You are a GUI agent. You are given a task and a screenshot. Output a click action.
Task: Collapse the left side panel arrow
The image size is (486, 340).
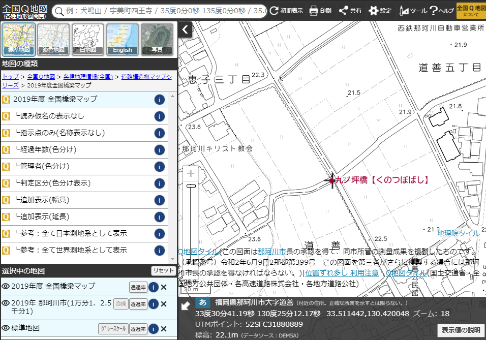pyautogui.click(x=185, y=29)
